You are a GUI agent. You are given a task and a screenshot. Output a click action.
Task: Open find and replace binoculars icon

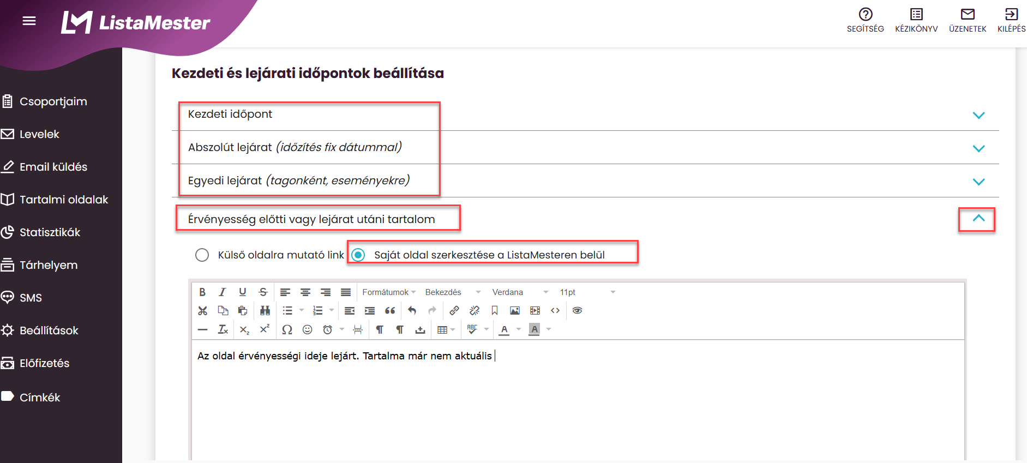click(265, 311)
